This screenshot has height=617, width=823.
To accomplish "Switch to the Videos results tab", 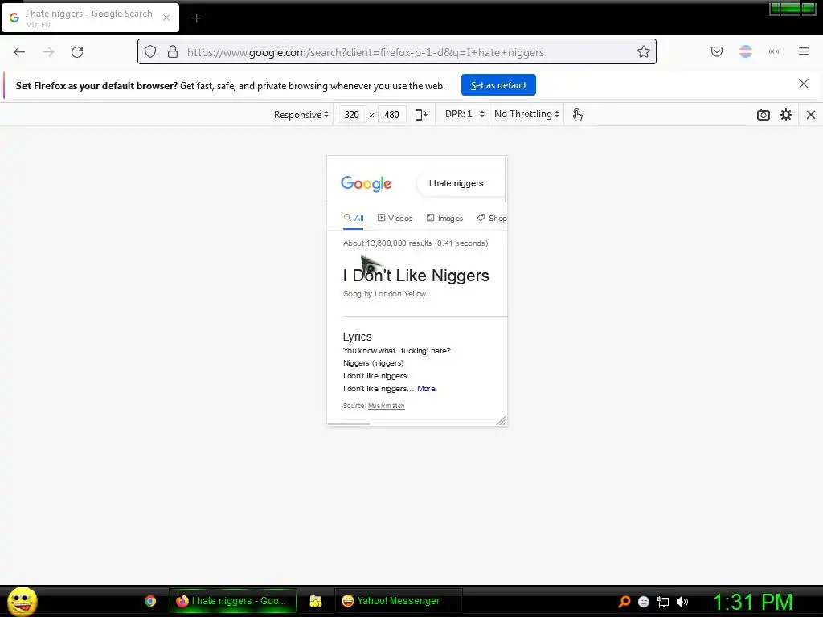I will (x=395, y=219).
